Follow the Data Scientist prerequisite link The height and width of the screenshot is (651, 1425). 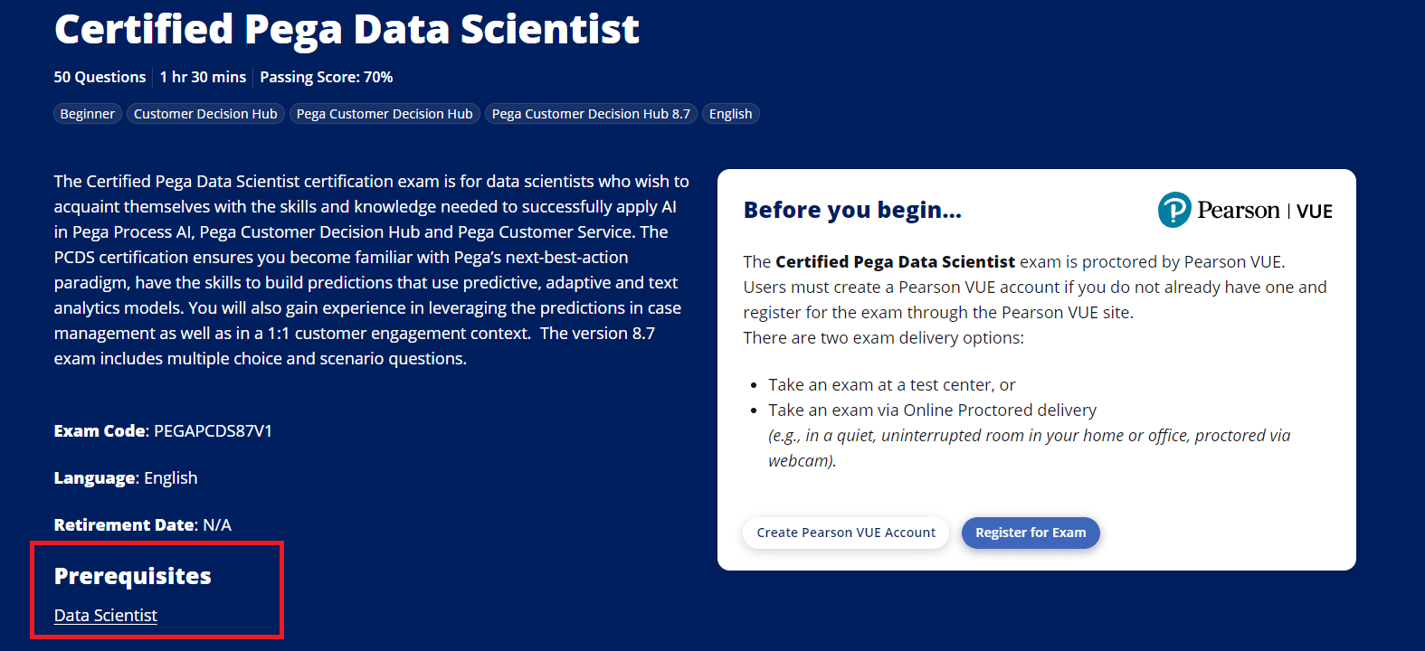coord(106,616)
